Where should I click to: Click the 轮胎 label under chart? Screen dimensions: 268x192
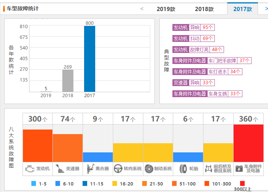coord(194,169)
